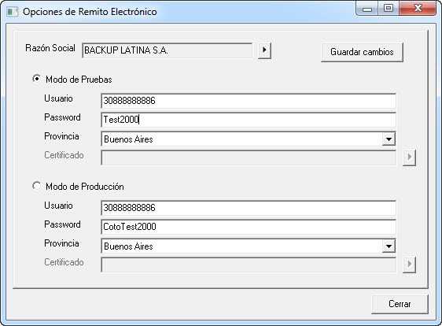Click the Password field containing Test2000
This screenshot has height=326, width=442.
249,120
